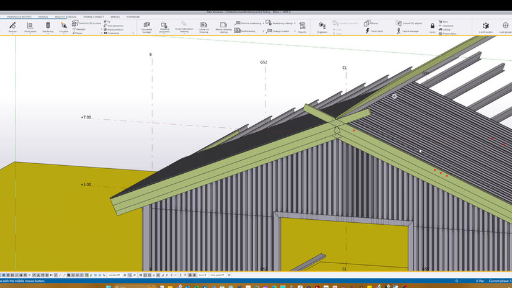Expand the Perform numbering dropdown arrow
This screenshot has width=512, height=288.
pos(263,24)
